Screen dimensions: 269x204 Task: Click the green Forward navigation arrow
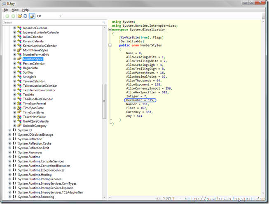click(x=13, y=16)
